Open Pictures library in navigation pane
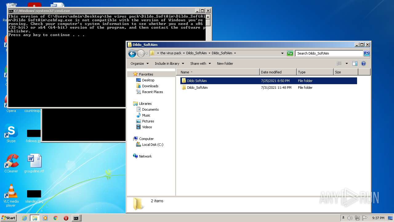The width and height of the screenshot is (394, 222). click(148, 121)
